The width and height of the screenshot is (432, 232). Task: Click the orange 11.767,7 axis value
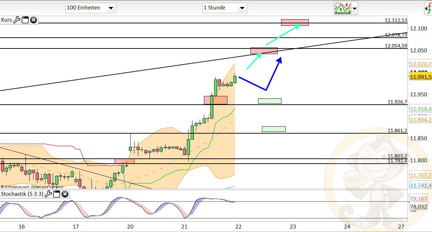[420, 175]
